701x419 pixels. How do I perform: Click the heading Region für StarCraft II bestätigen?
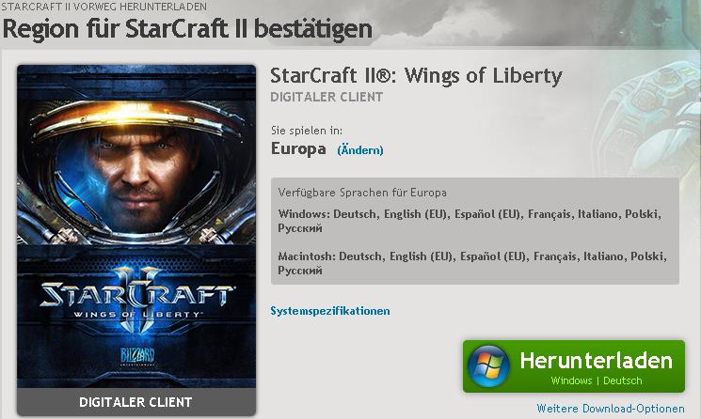pyautogui.click(x=187, y=28)
